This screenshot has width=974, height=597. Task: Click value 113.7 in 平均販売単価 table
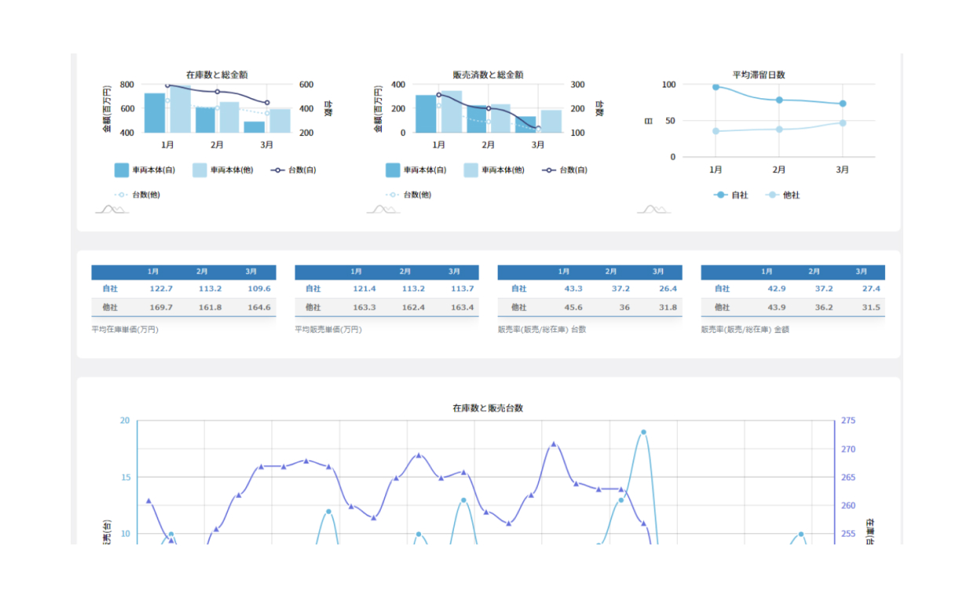coord(462,288)
